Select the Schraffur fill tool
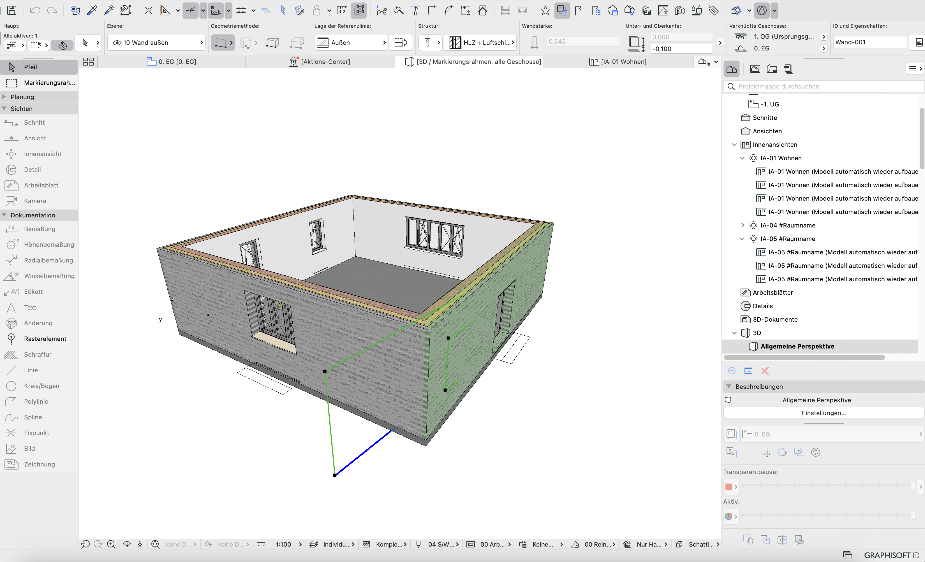Viewport: 925px width, 562px height. tap(39, 354)
